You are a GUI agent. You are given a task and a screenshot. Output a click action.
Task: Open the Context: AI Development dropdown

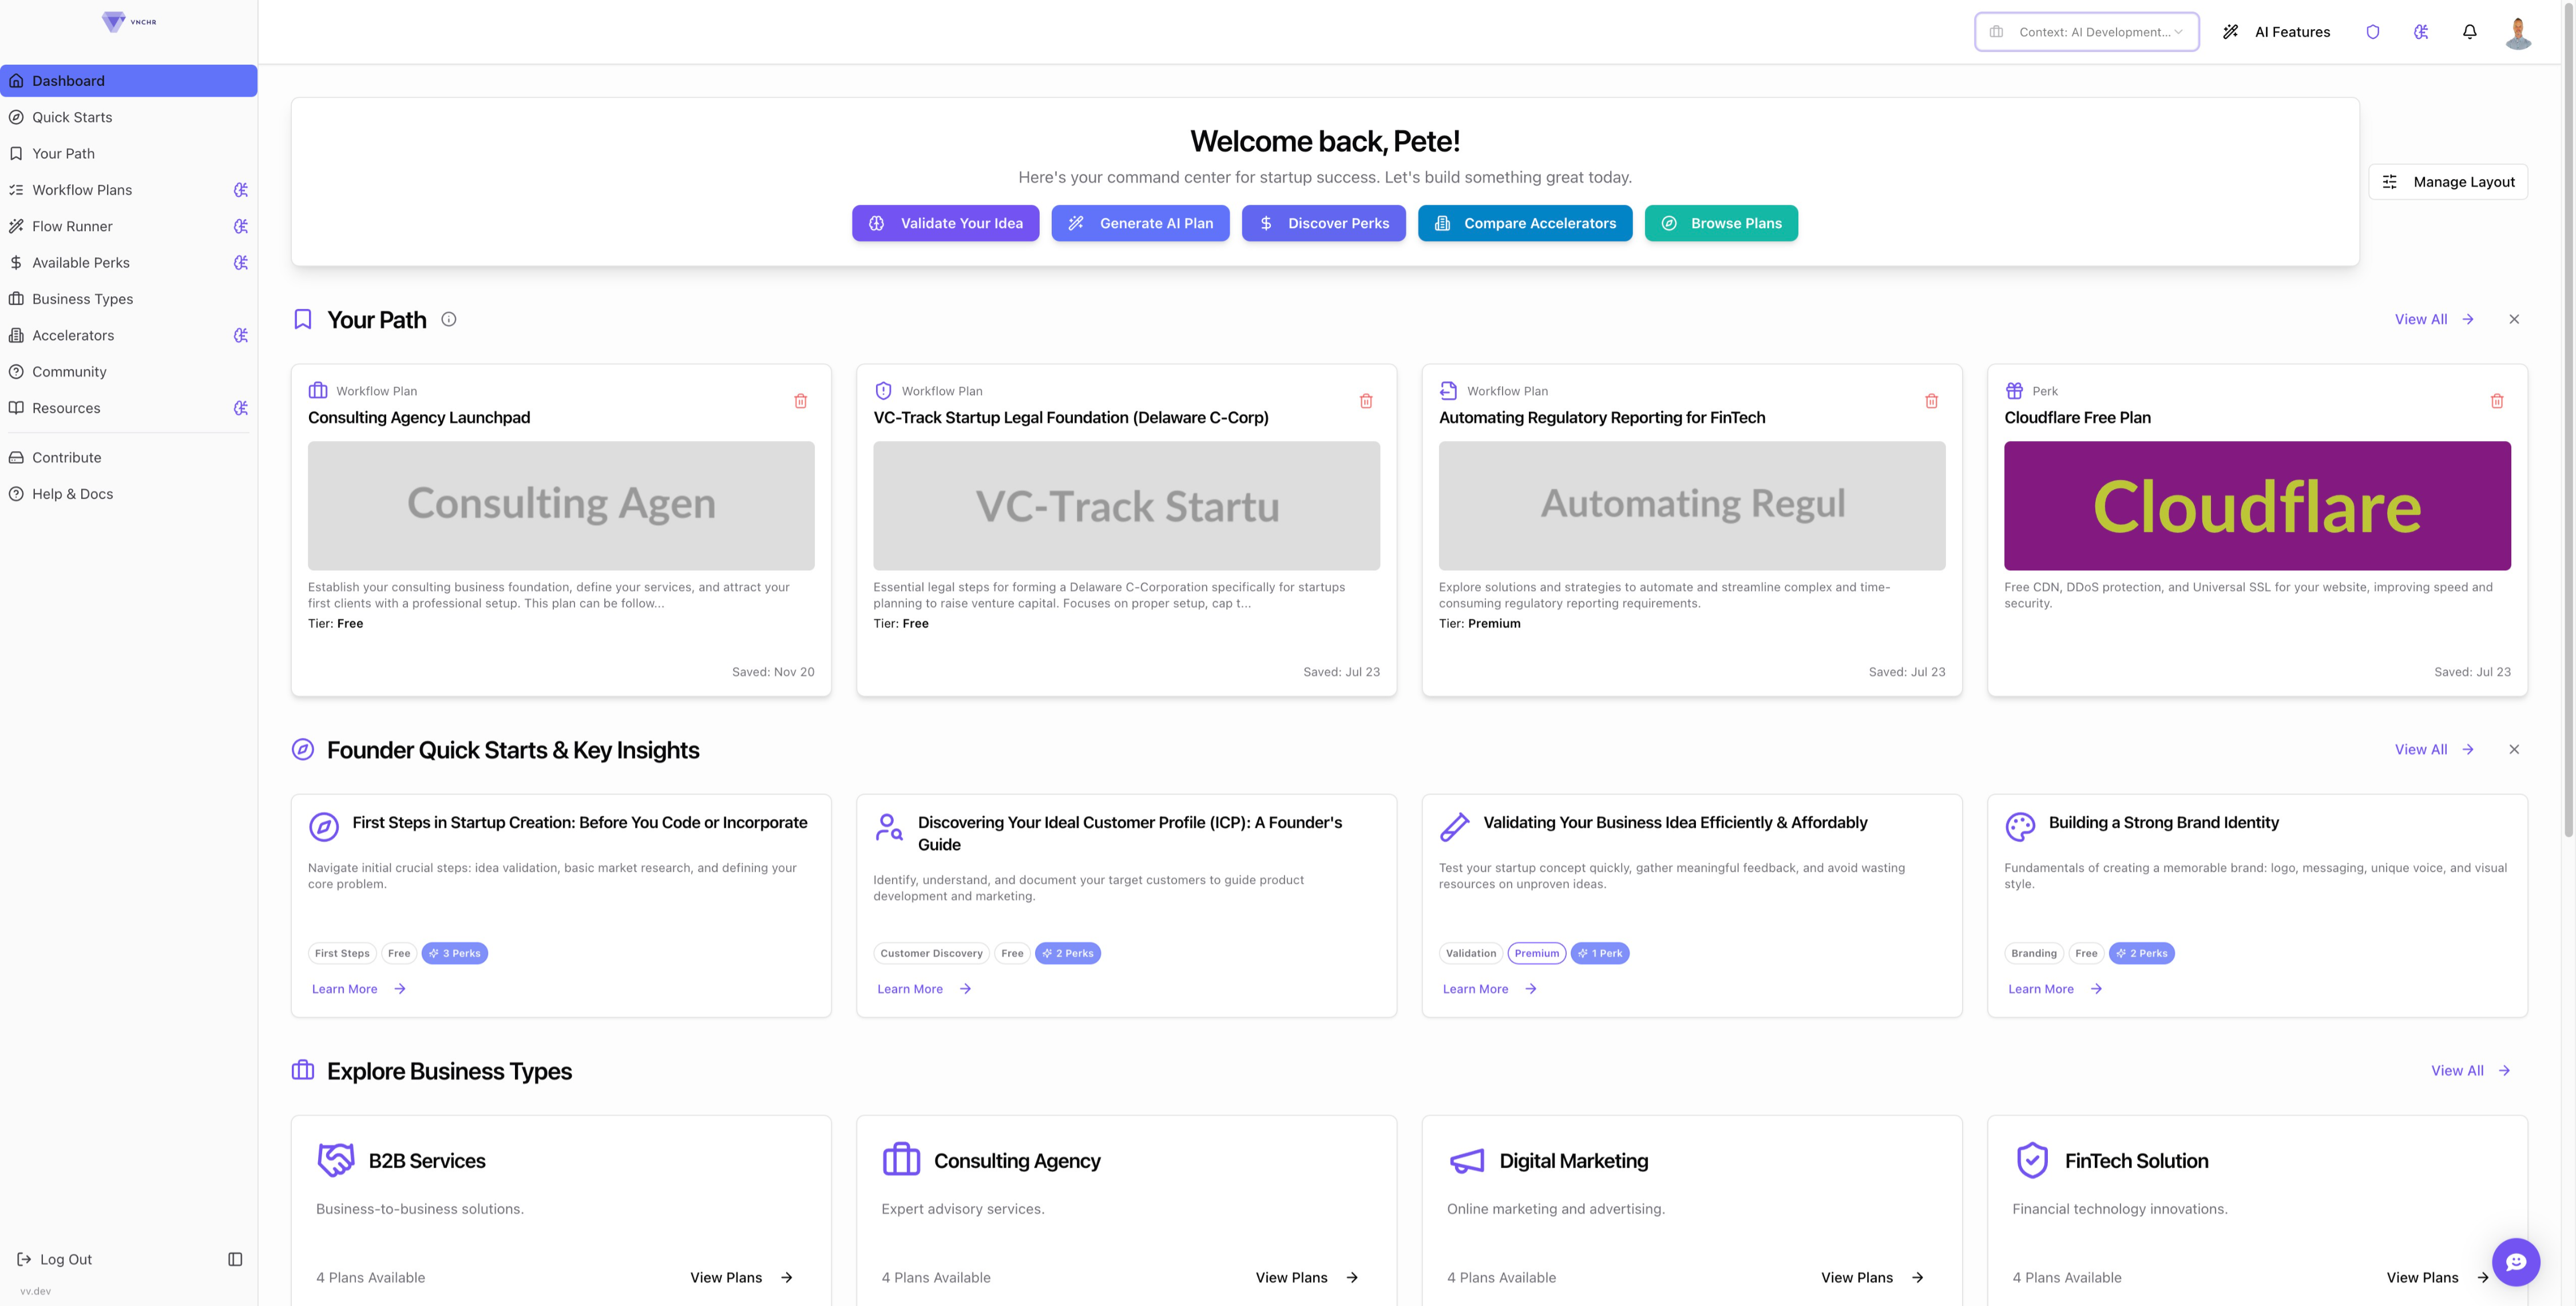tap(2086, 32)
